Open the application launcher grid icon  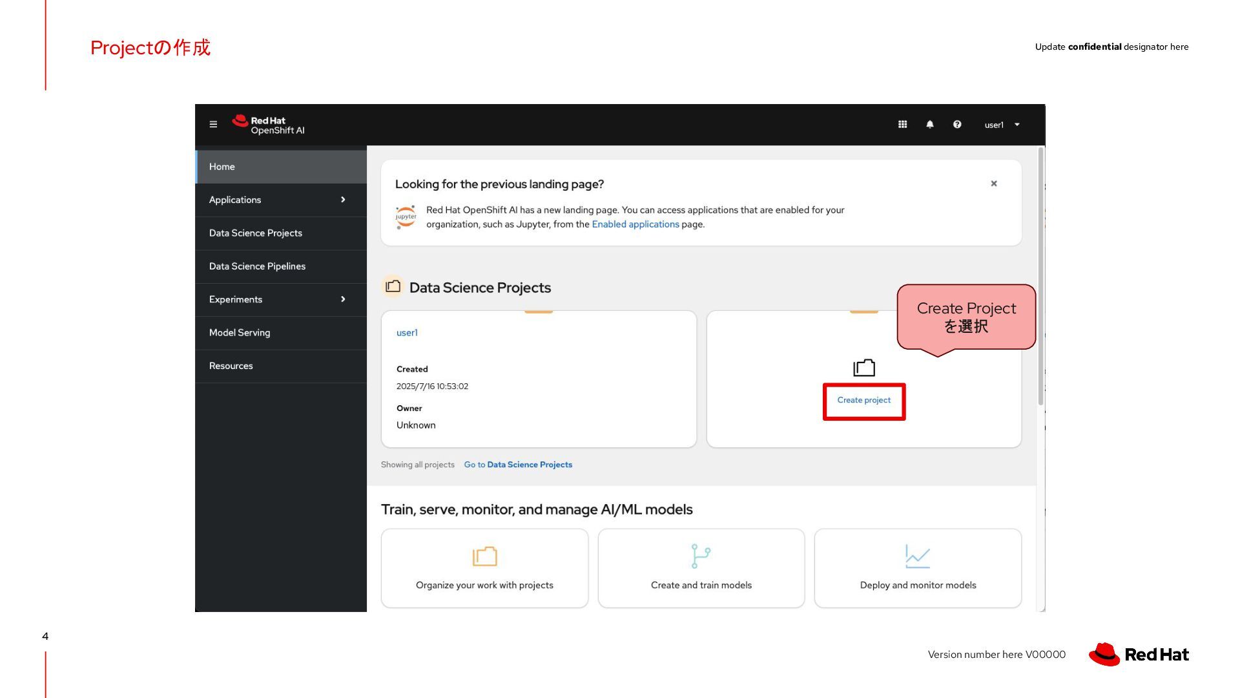click(x=902, y=124)
